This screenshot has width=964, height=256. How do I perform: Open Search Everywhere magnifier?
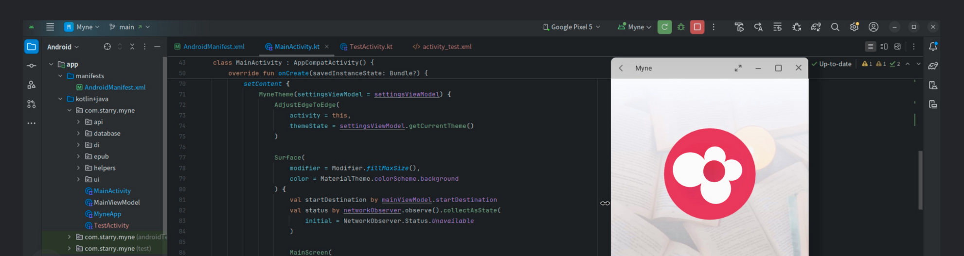[835, 27]
